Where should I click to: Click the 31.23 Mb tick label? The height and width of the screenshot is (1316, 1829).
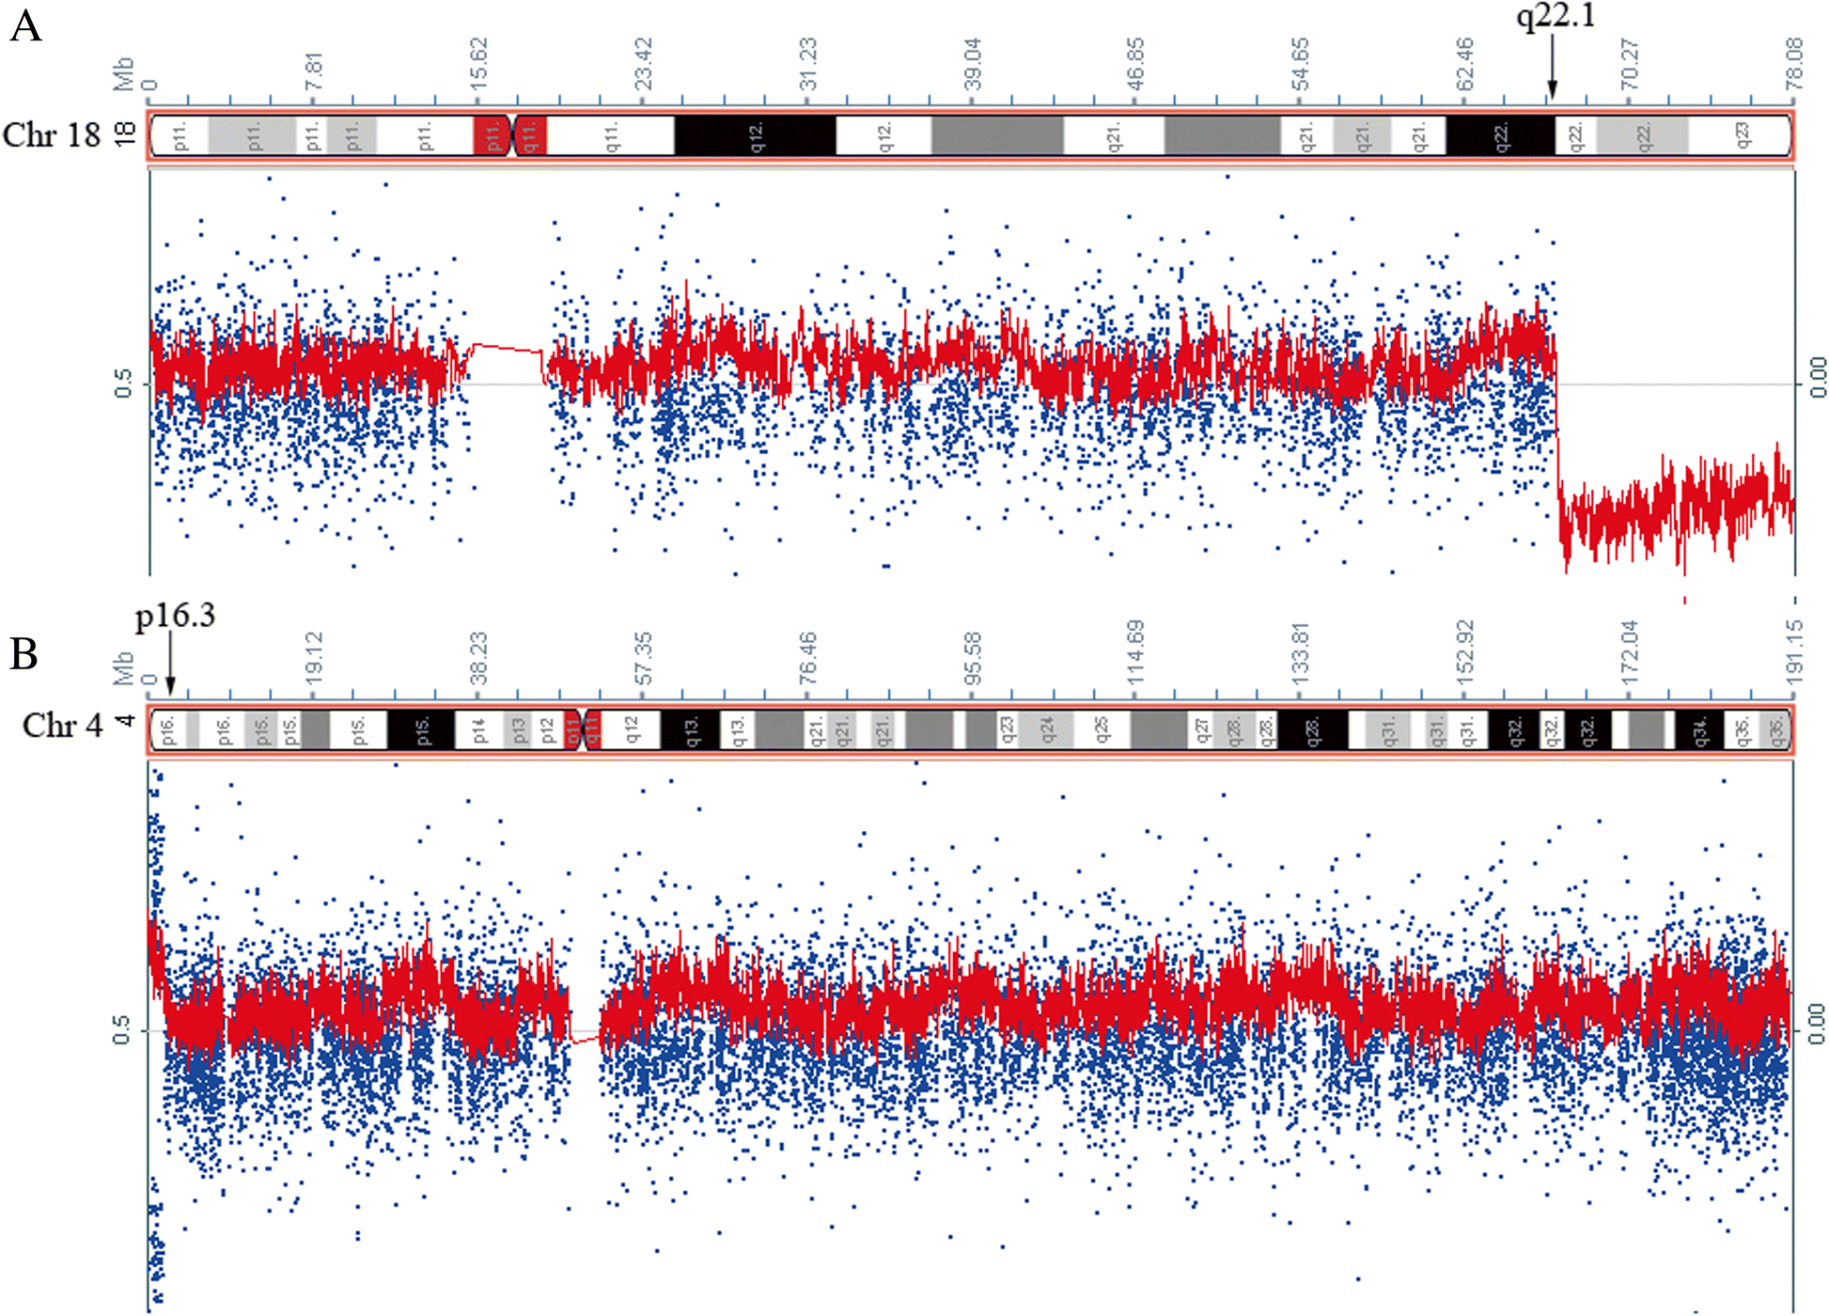click(x=808, y=64)
